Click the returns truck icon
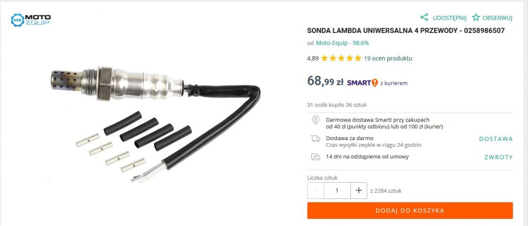Image resolution: width=528 pixels, height=226 pixels. [x=315, y=157]
